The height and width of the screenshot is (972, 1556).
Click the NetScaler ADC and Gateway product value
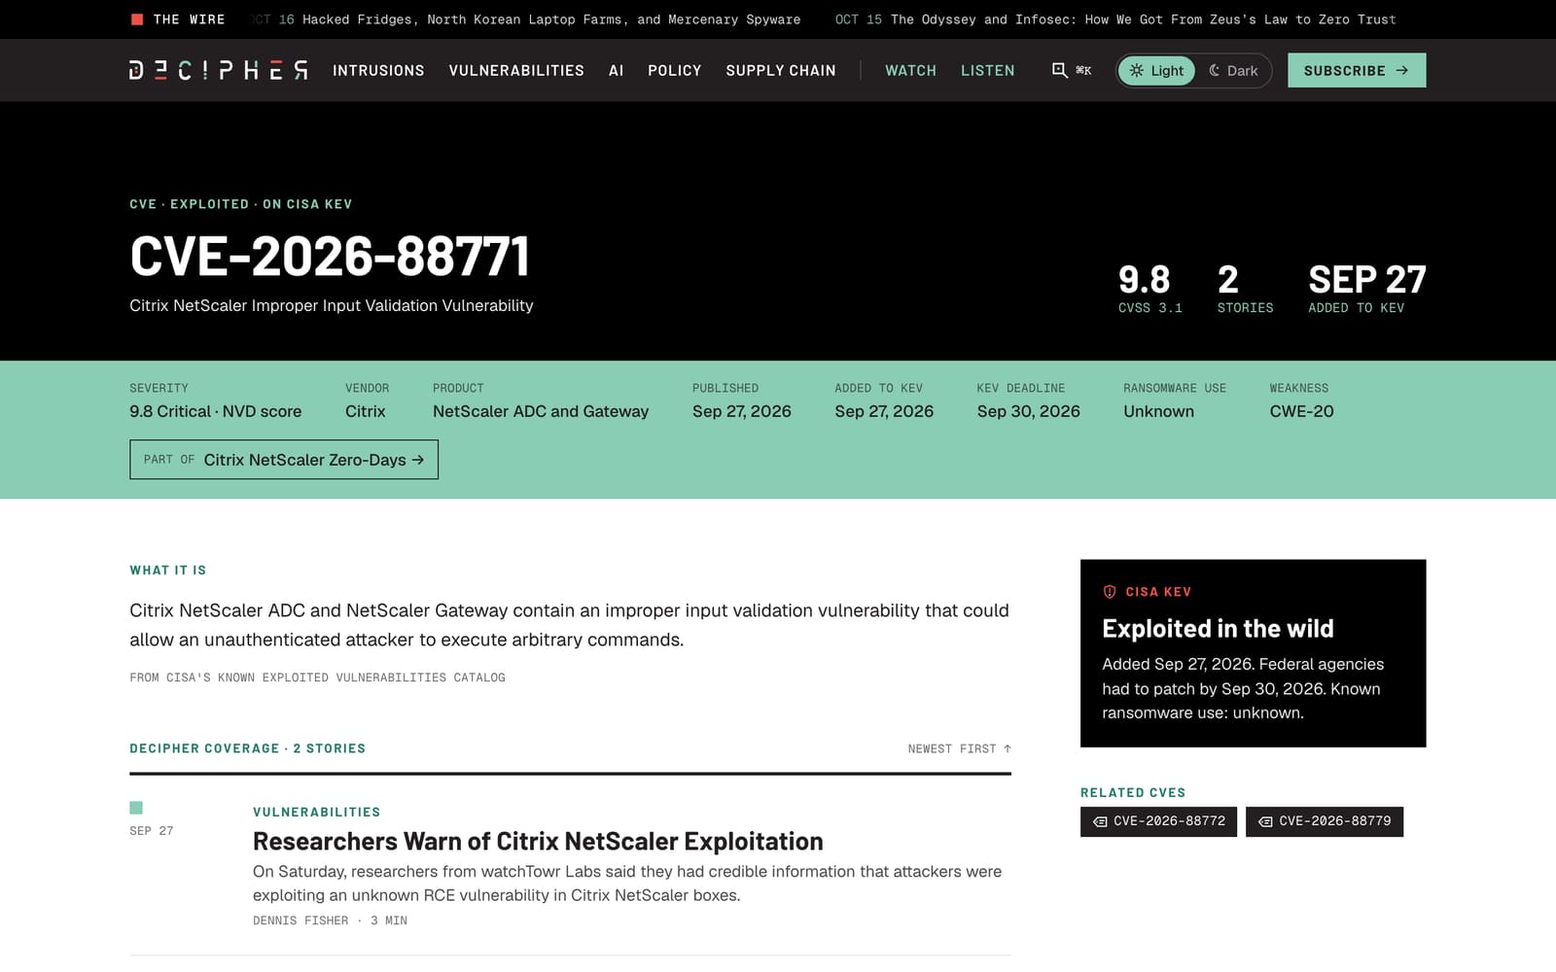click(541, 411)
